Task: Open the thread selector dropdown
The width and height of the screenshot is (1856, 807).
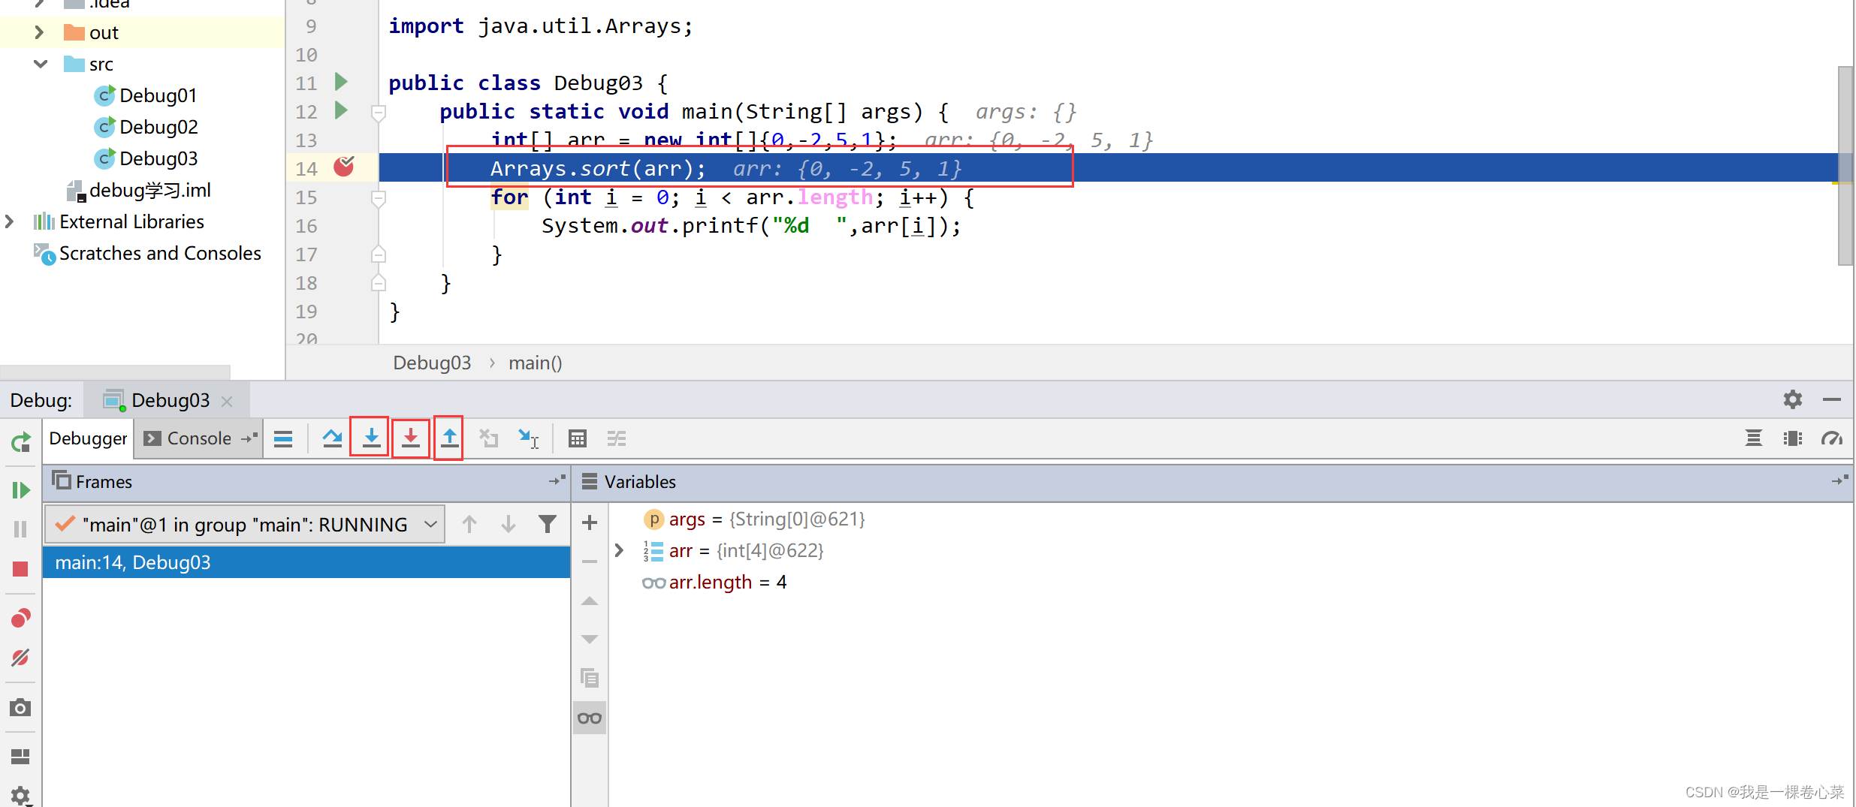Action: click(x=430, y=524)
